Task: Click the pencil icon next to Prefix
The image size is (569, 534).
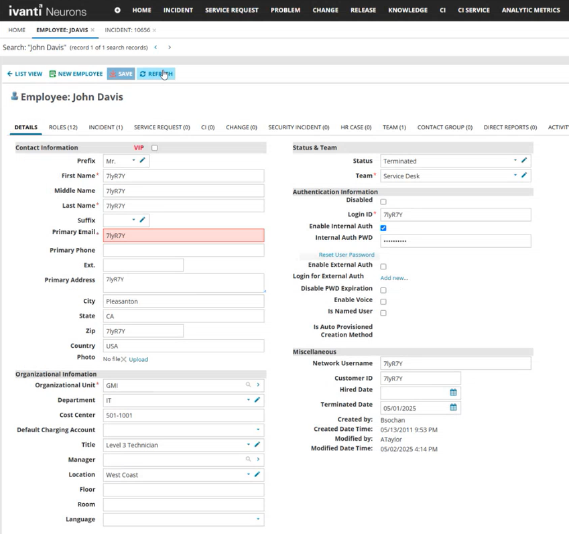Action: tap(143, 161)
